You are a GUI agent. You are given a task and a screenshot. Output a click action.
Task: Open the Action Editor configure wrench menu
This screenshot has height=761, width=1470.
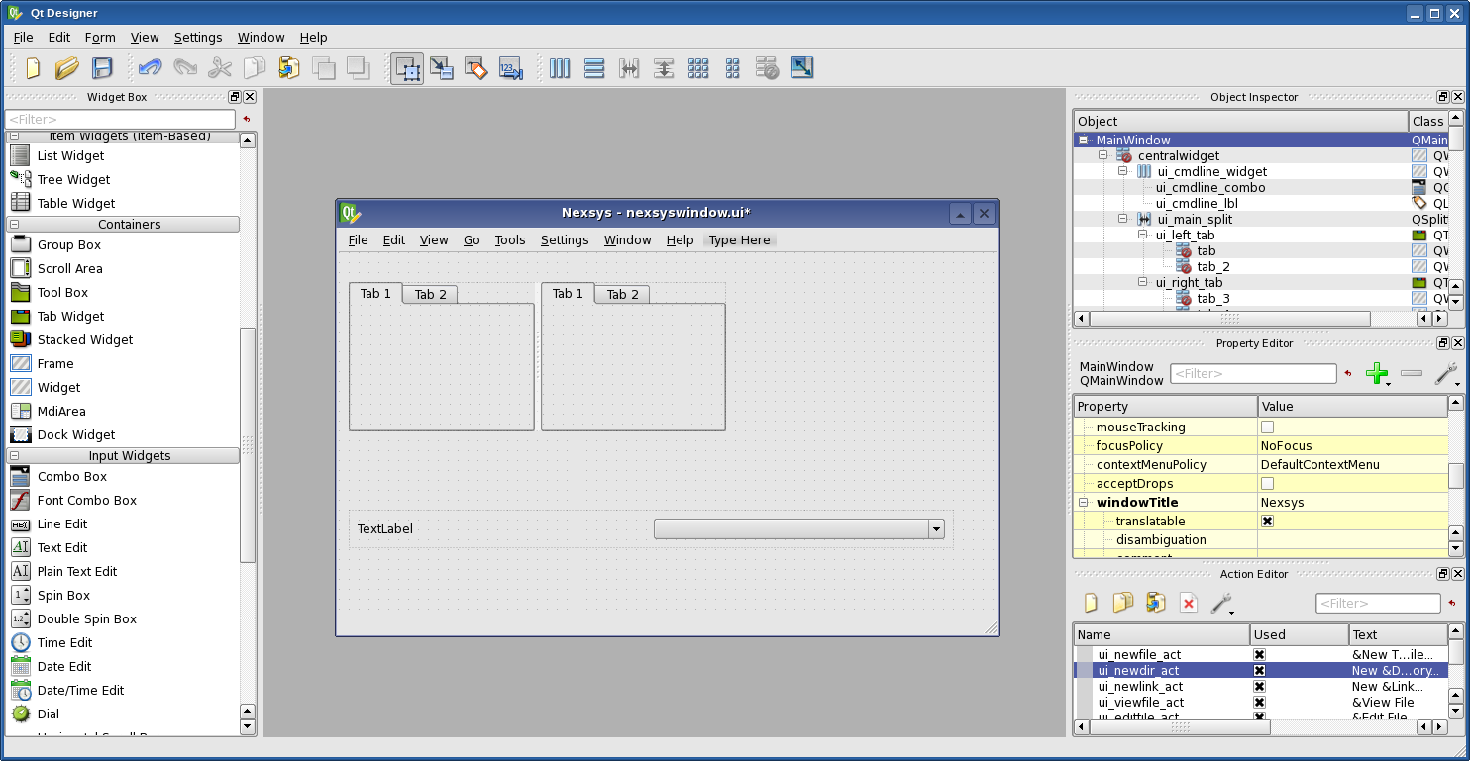(x=1222, y=605)
